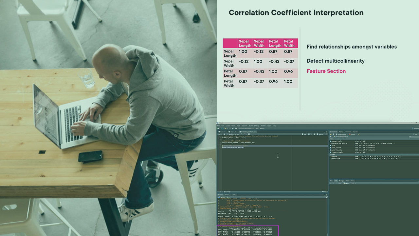
Task: Open the Session menu
Action: pyautogui.click(x=244, y=126)
